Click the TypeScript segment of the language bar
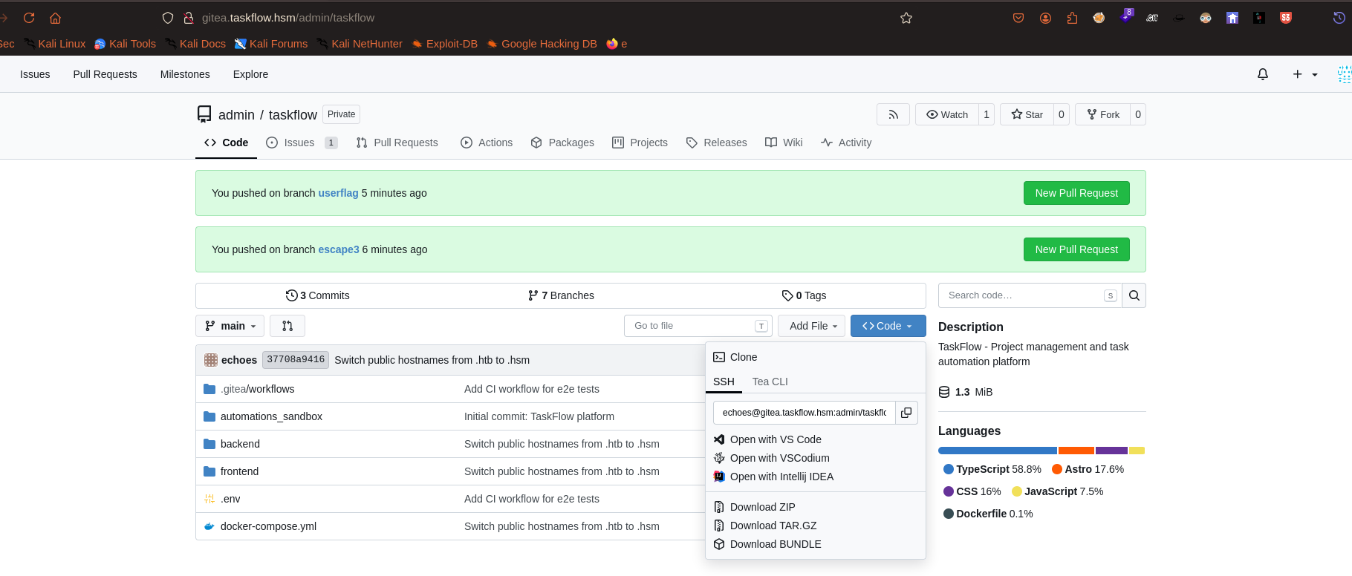This screenshot has height=576, width=1352. click(997, 451)
